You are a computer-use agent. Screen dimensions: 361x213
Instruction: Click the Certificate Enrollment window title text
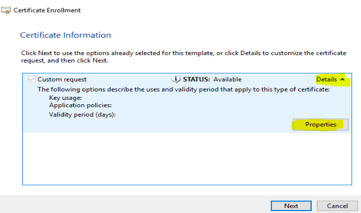[47, 10]
